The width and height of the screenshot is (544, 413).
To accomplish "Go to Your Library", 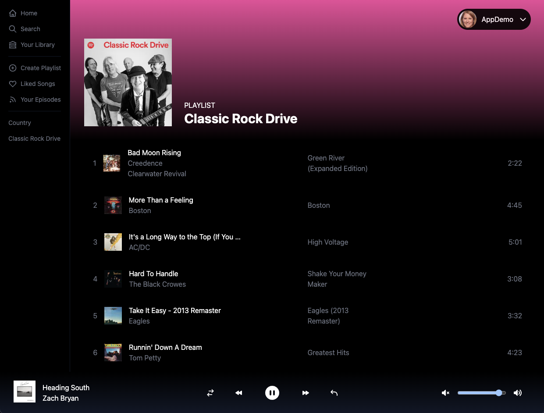I will pyautogui.click(x=38, y=45).
